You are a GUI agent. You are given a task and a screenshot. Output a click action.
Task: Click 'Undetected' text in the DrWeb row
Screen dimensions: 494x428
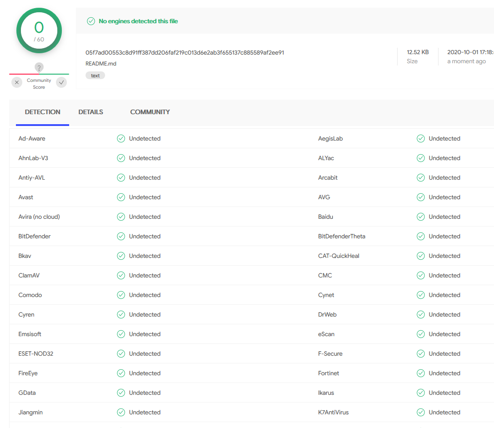[x=444, y=314]
